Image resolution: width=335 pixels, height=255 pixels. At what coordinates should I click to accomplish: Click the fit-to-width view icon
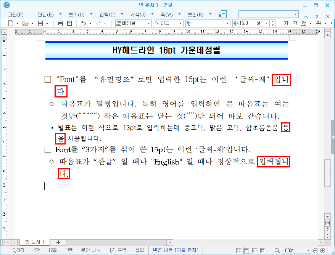tap(254, 250)
